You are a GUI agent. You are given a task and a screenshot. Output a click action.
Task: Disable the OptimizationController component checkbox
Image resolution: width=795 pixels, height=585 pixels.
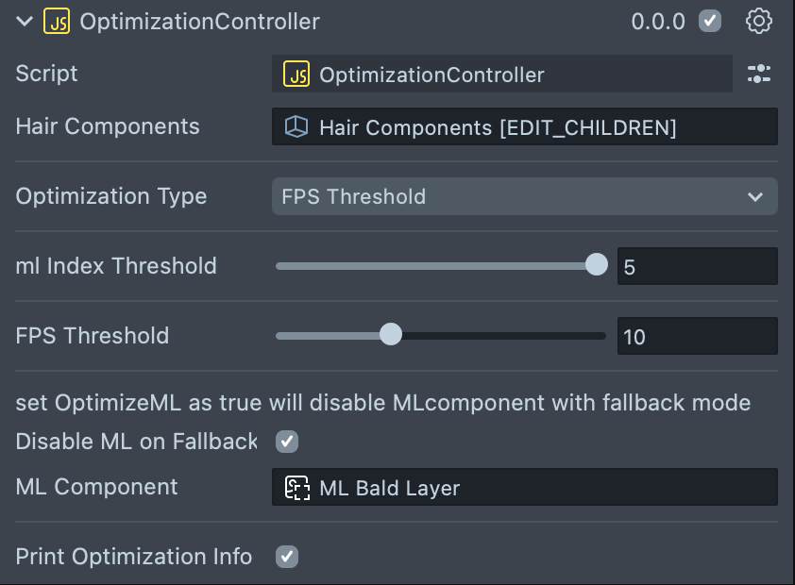point(710,21)
